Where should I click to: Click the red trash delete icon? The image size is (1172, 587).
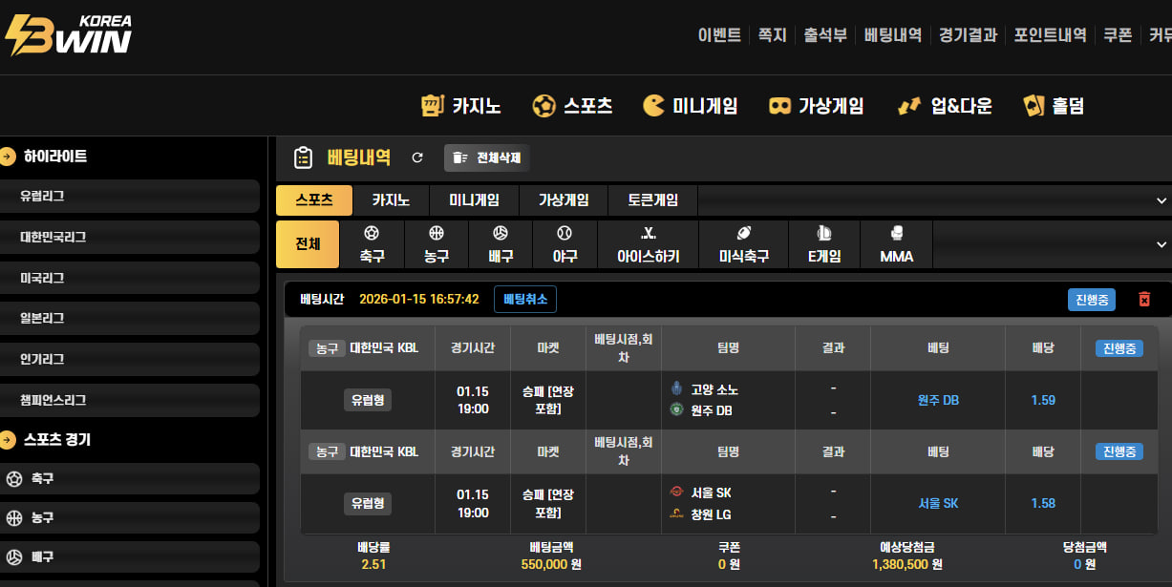(x=1144, y=300)
